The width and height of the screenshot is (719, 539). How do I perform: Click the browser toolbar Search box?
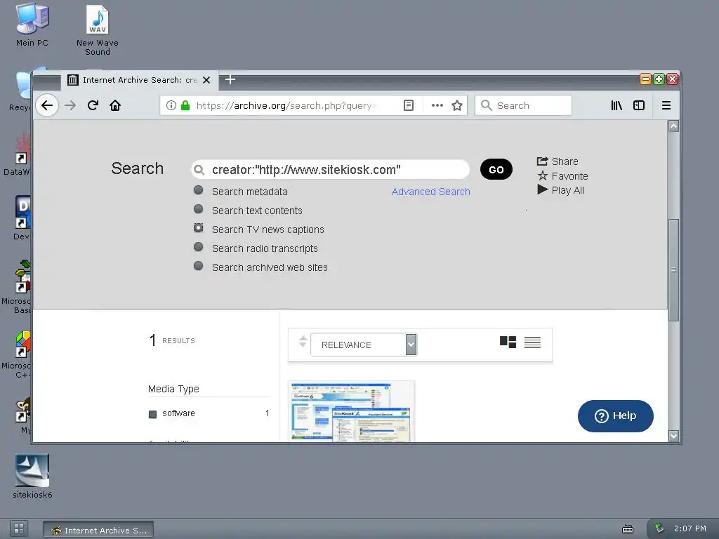point(523,105)
